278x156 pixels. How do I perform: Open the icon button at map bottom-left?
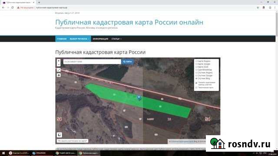click(x=60, y=135)
